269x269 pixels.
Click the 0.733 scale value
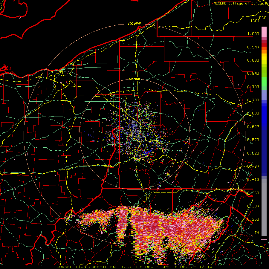coord(253,100)
